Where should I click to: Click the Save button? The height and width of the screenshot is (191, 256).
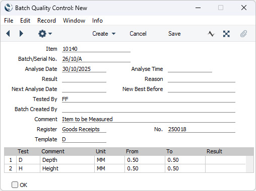tap(174, 34)
